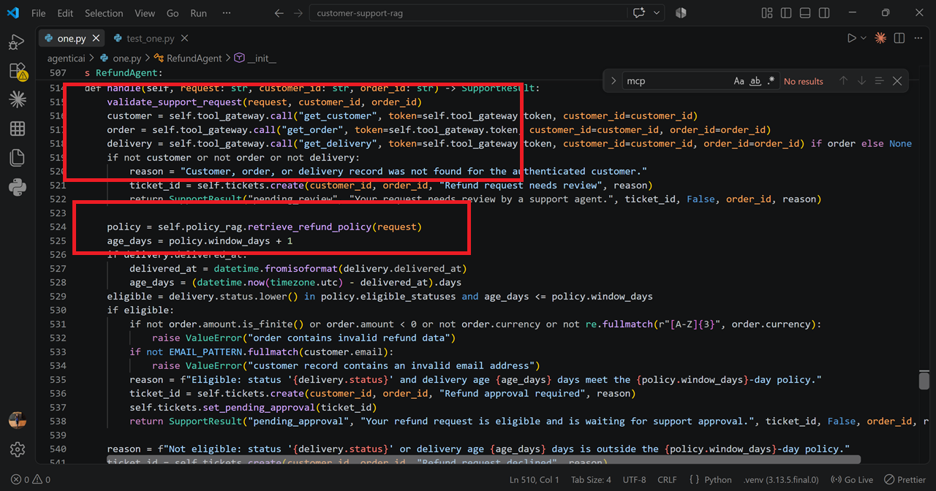
Task: Close the find widget
Action: [x=897, y=81]
